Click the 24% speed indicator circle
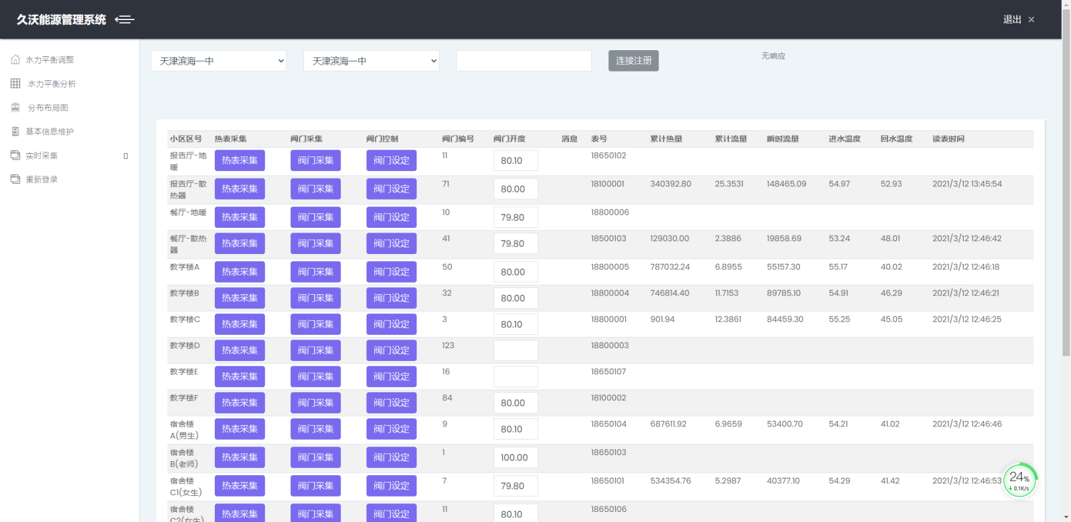This screenshot has height=522, width=1071. pos(1019,480)
